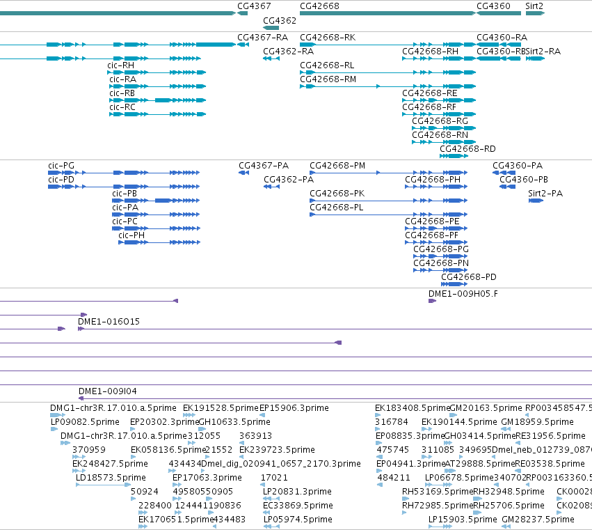Select the CG42668-PE protein label
Image resolution: width=592 pixels, height=530 pixels.
(432, 222)
